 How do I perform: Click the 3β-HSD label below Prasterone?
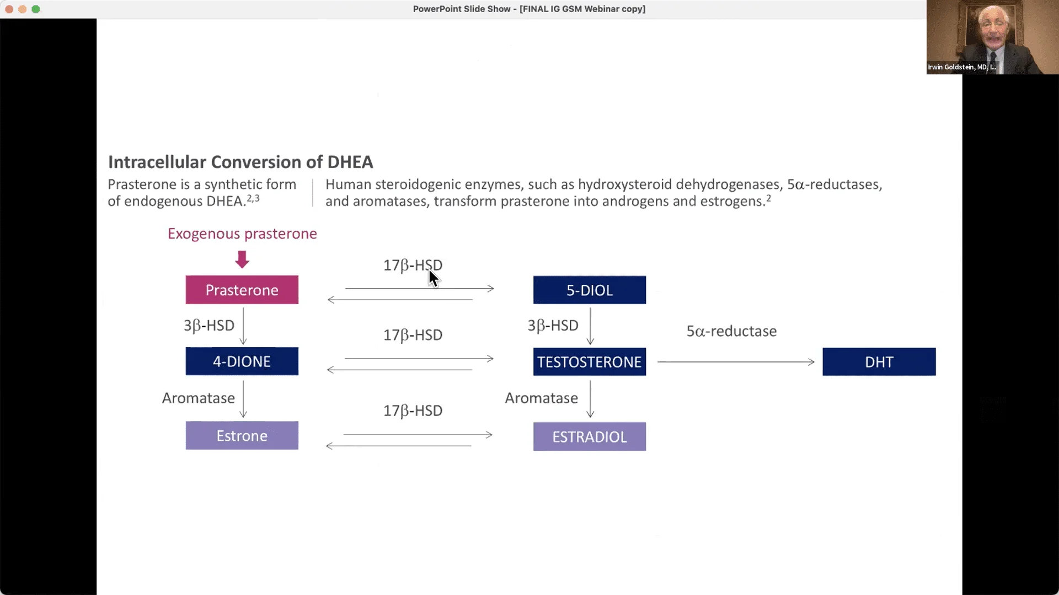pos(209,326)
